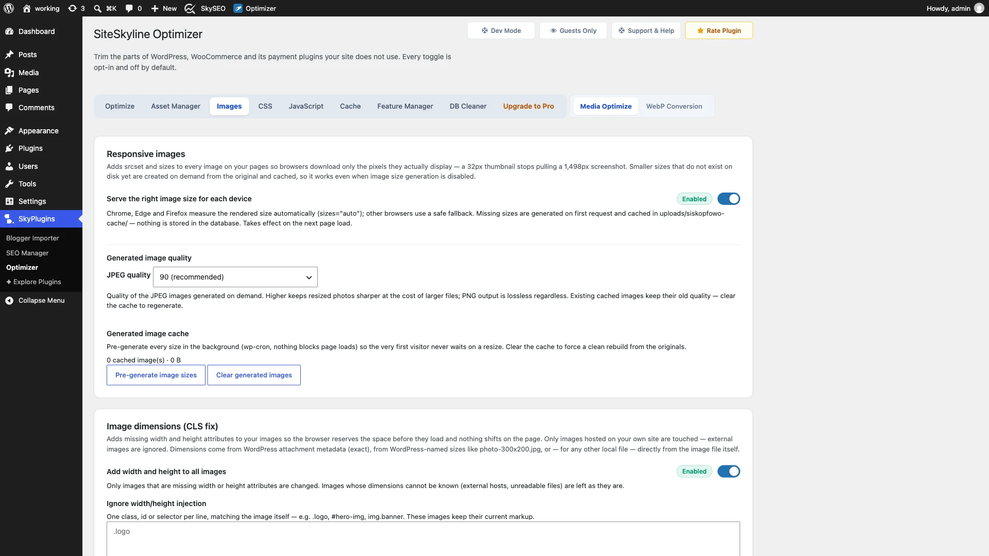Click the WordPress logo icon
The height and width of the screenshot is (556, 989).
point(9,8)
